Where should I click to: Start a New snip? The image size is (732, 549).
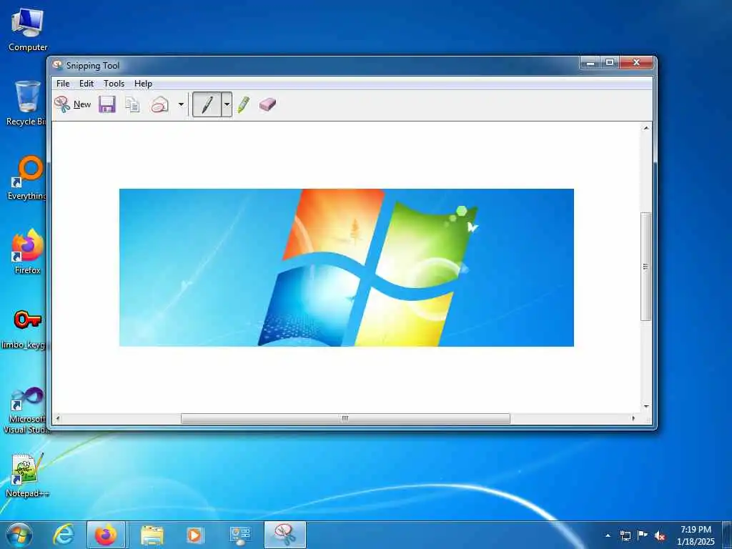click(72, 104)
